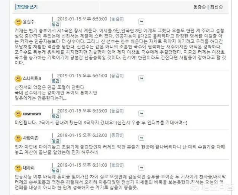Click the 동감 button on 사황지존's comment
The image size is (238, 195).
tap(55, 141)
